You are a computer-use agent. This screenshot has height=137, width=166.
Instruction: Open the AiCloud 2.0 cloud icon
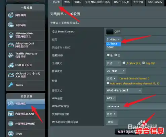(x=11, y=75)
